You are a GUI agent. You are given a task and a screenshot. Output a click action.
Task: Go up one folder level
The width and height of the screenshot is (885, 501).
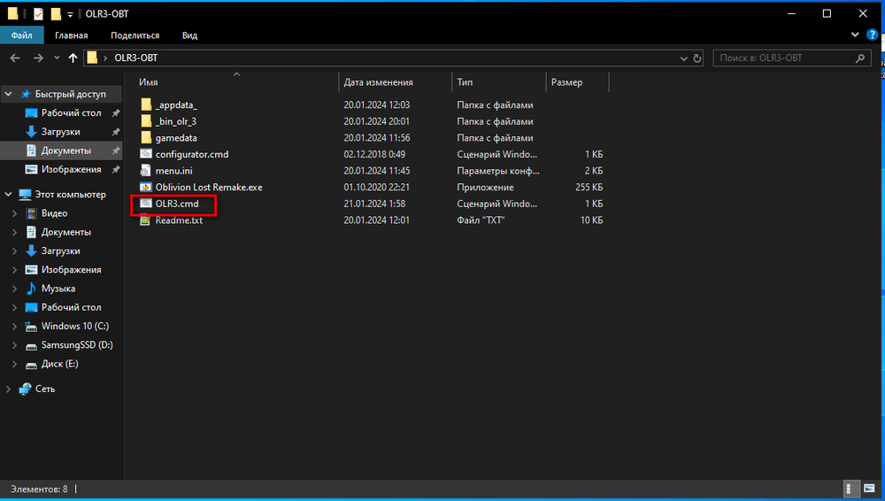pos(73,58)
